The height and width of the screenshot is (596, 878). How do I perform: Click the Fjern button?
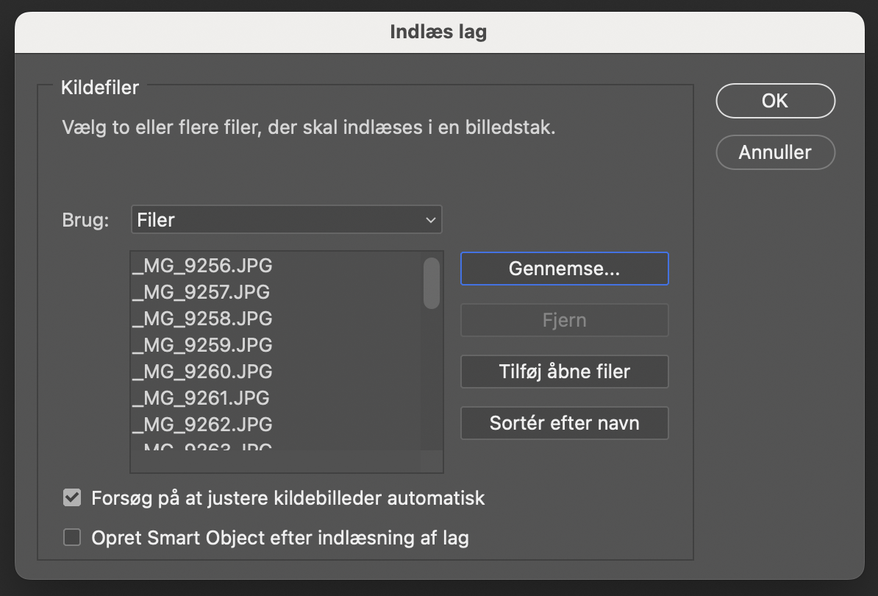[564, 320]
